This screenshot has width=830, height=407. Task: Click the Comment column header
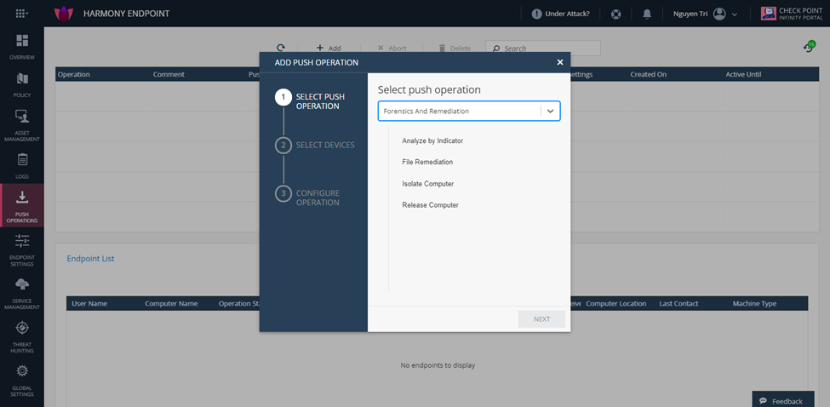click(x=169, y=75)
